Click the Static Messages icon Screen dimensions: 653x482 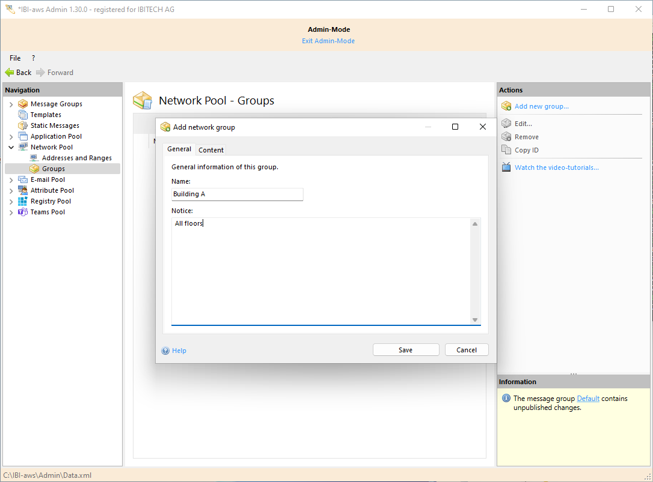[x=23, y=125]
